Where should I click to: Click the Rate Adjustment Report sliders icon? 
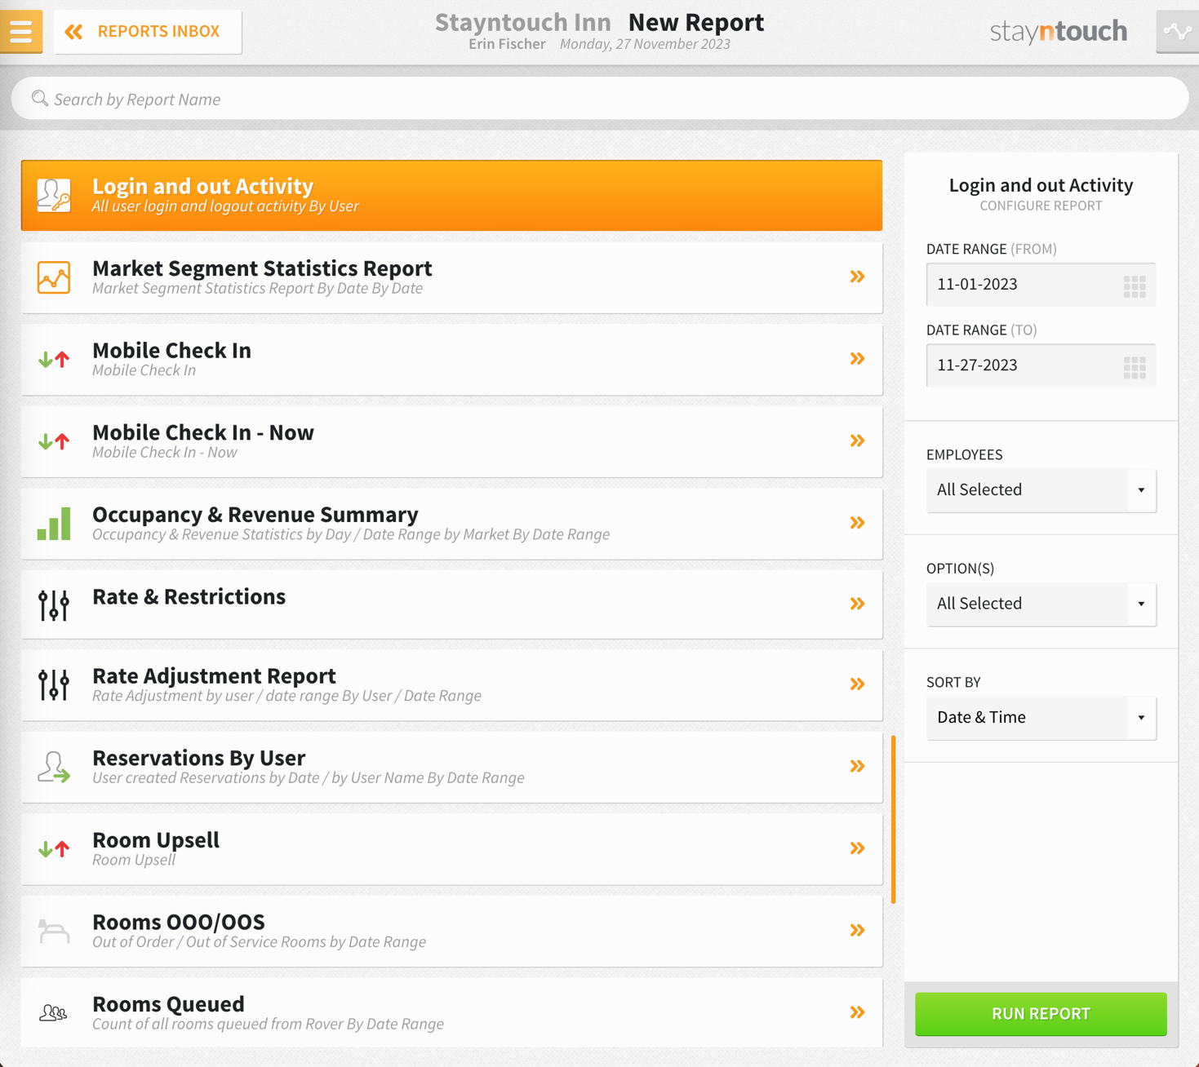54,685
